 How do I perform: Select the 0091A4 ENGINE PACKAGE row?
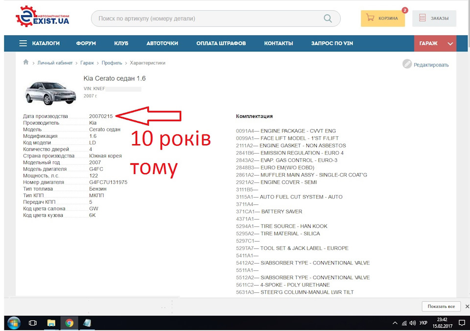click(x=286, y=131)
